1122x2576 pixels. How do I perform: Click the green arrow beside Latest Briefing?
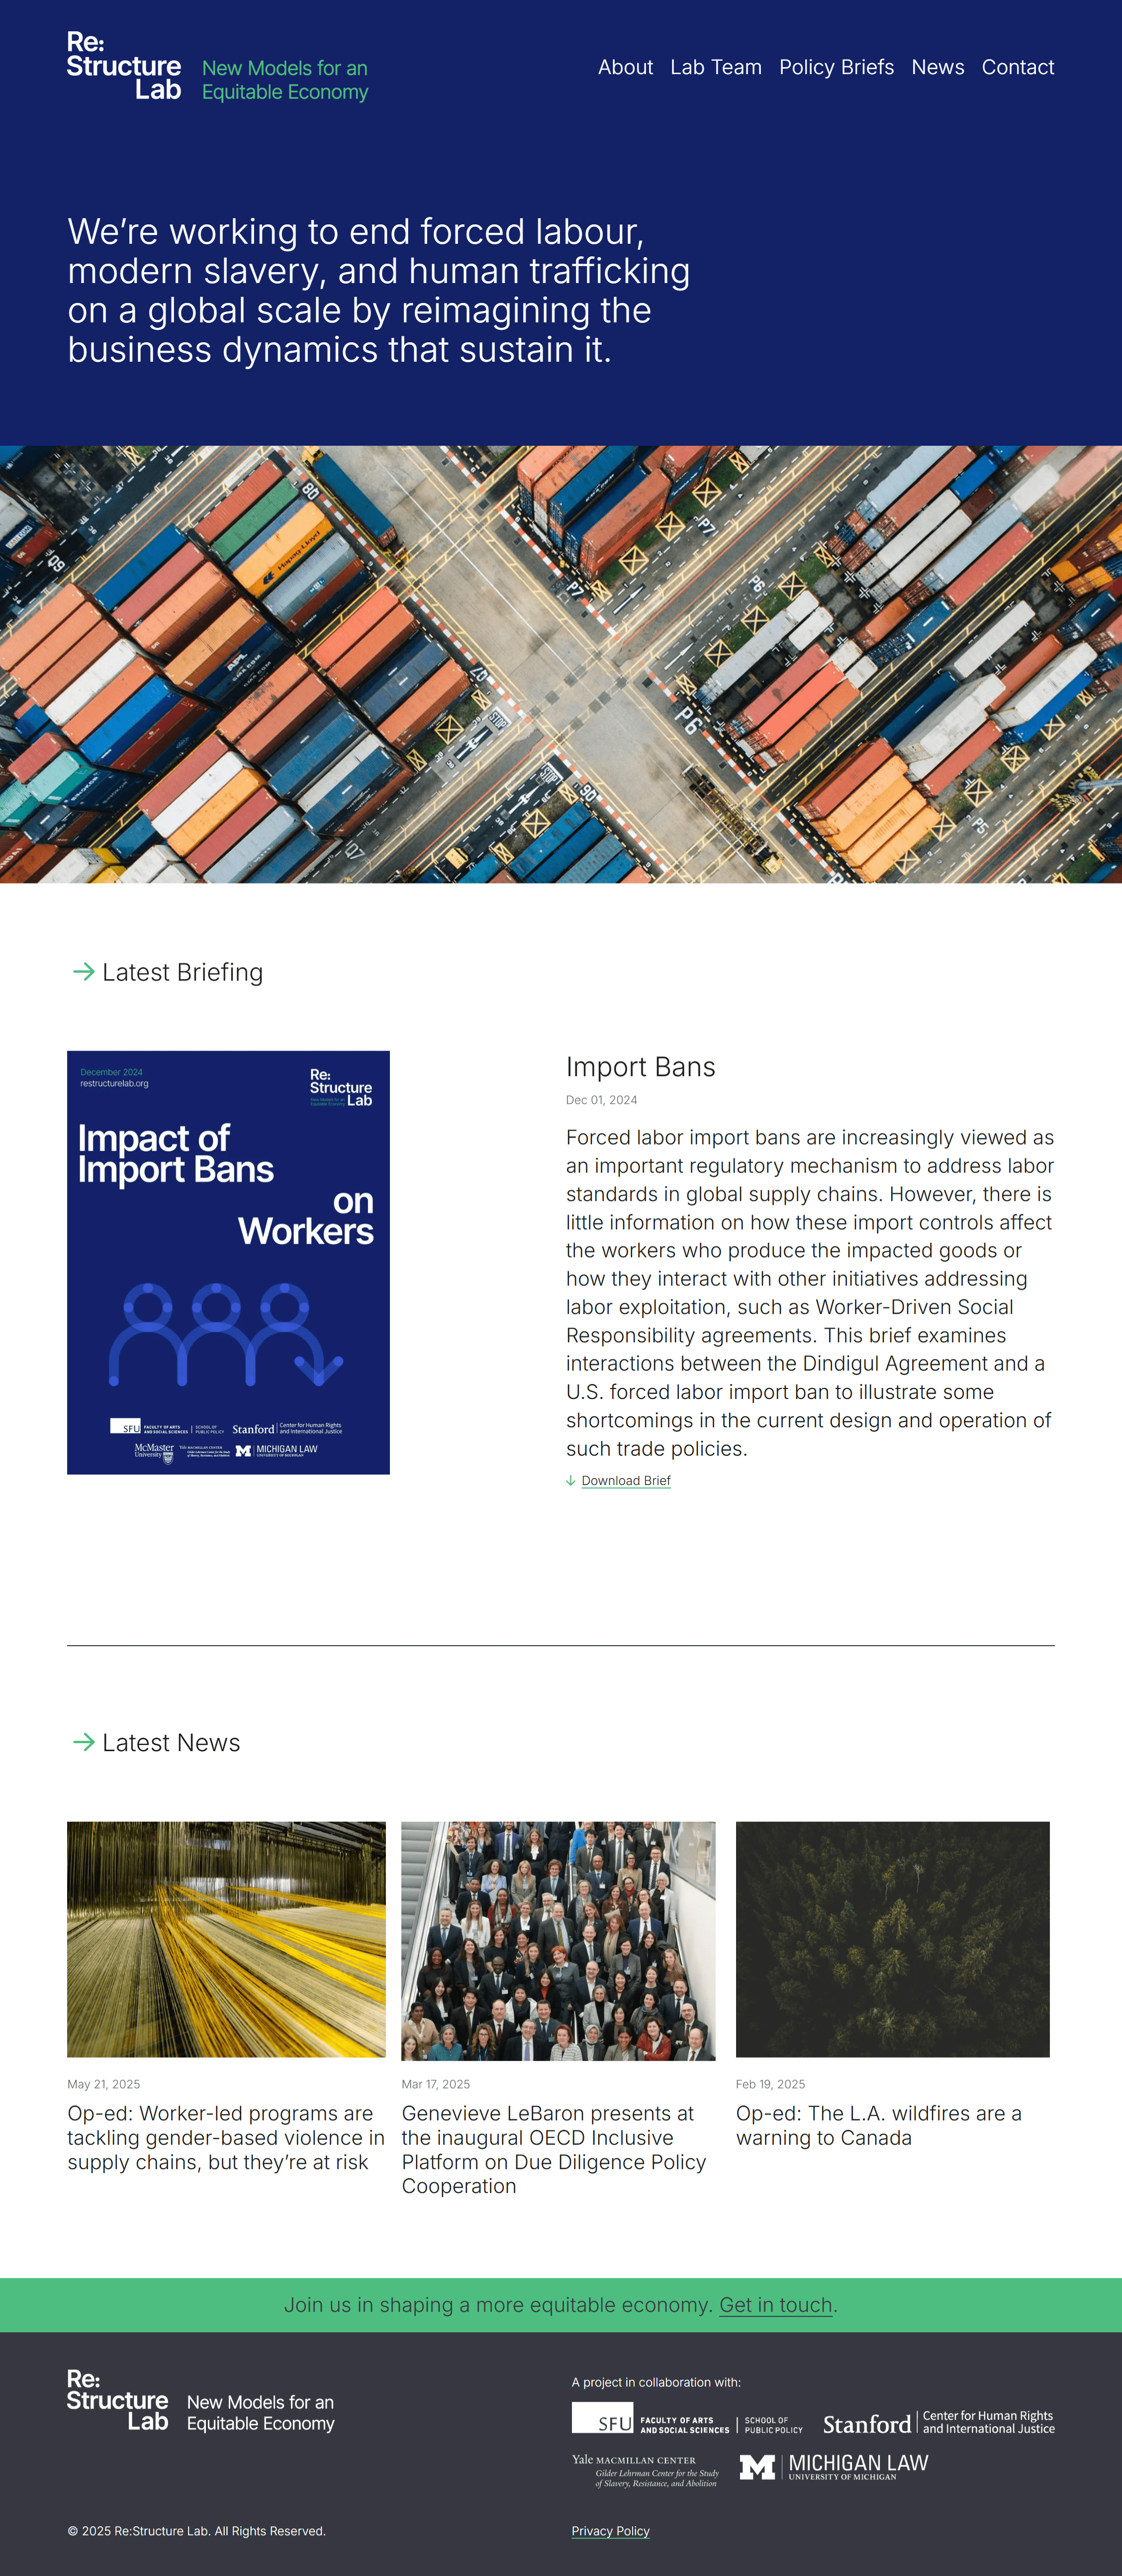point(84,971)
